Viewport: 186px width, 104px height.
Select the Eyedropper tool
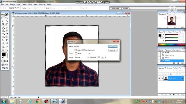[7, 47]
